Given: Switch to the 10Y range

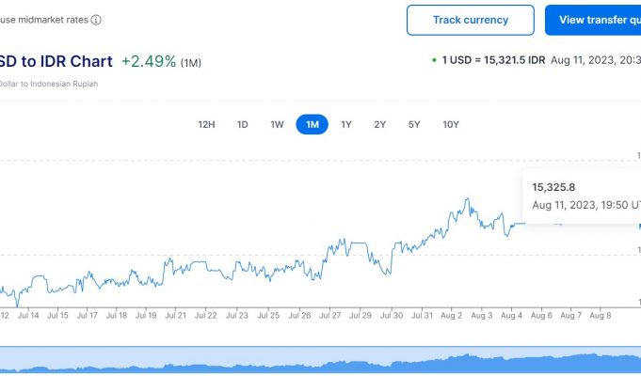Looking at the screenshot, I should point(451,124).
